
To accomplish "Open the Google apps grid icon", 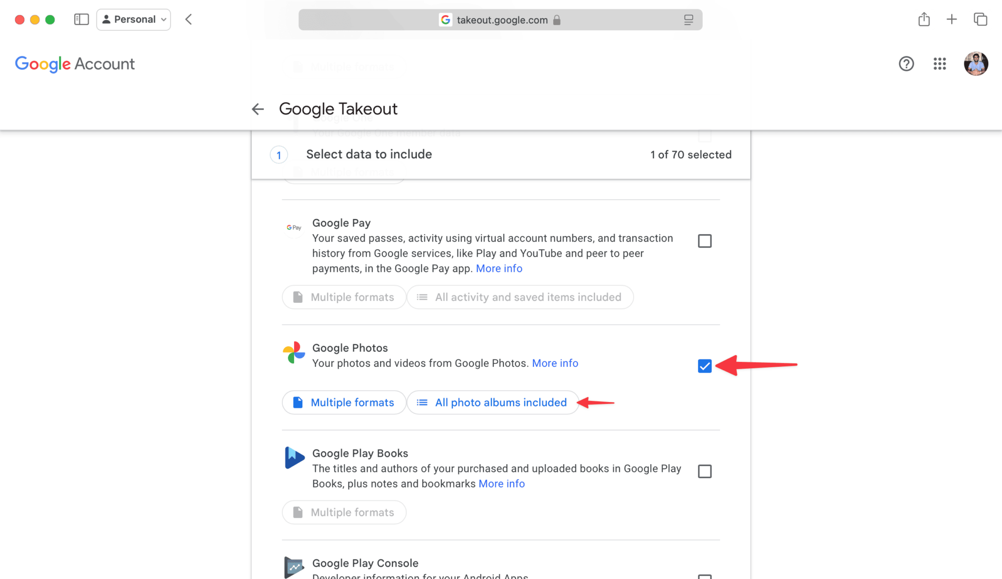I will click(x=939, y=64).
